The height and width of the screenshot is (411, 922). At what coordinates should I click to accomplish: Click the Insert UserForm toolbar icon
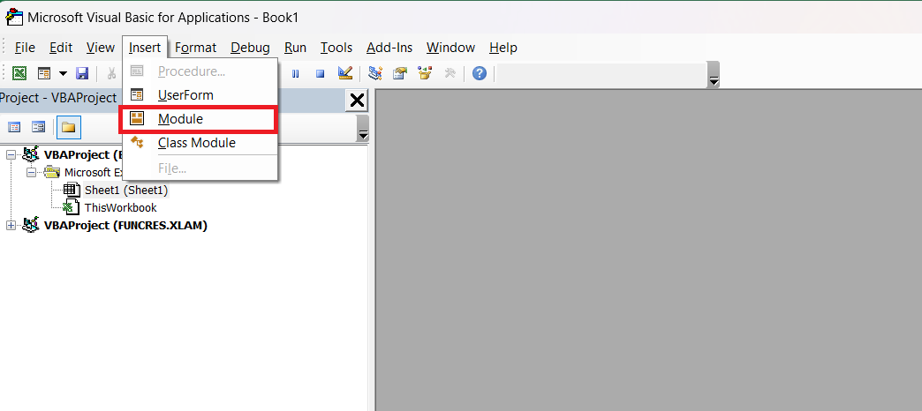tap(45, 73)
